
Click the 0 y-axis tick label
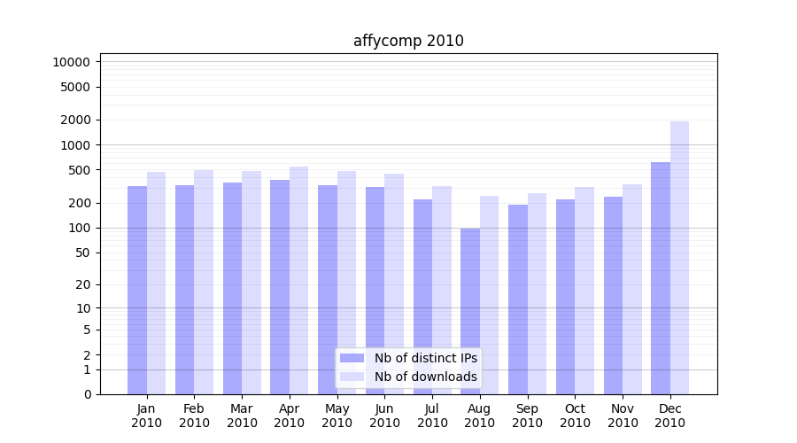[87, 394]
